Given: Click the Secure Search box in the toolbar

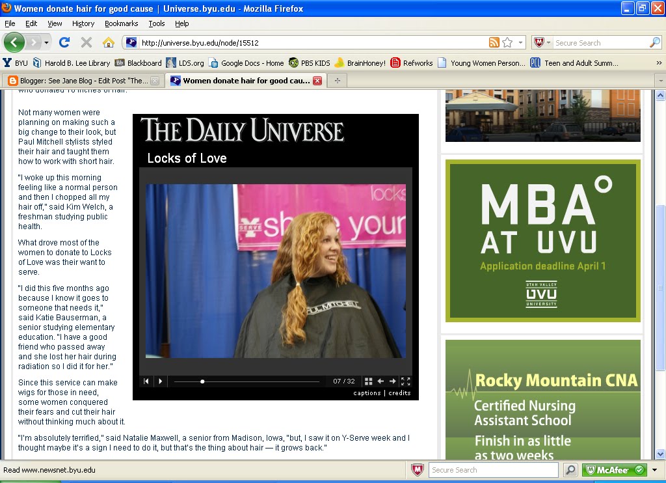Looking at the screenshot, I should click(x=600, y=42).
